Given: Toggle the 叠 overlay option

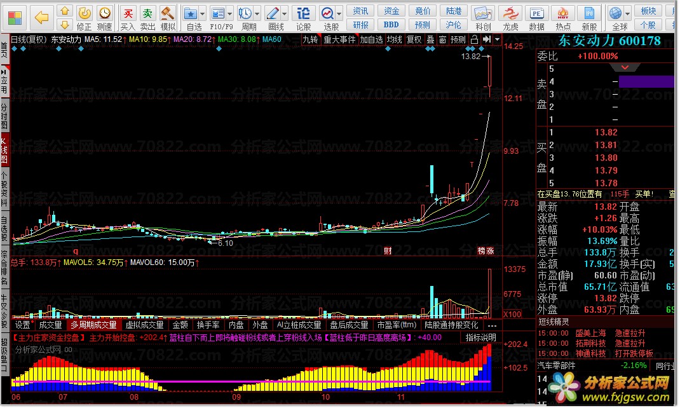Looking at the screenshot, I should [430, 40].
